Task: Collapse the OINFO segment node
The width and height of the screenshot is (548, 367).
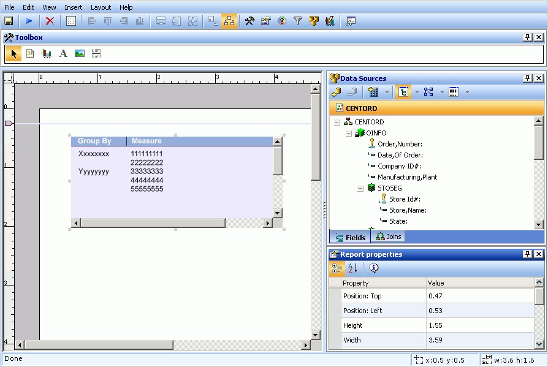Action: point(348,133)
